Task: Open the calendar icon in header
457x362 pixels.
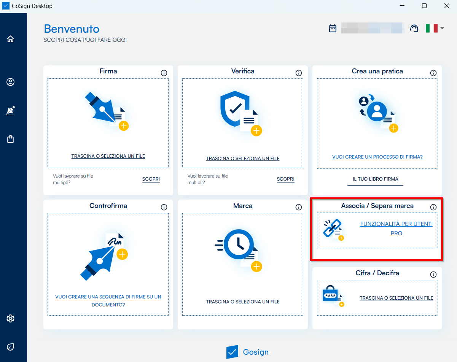Action: [333, 29]
